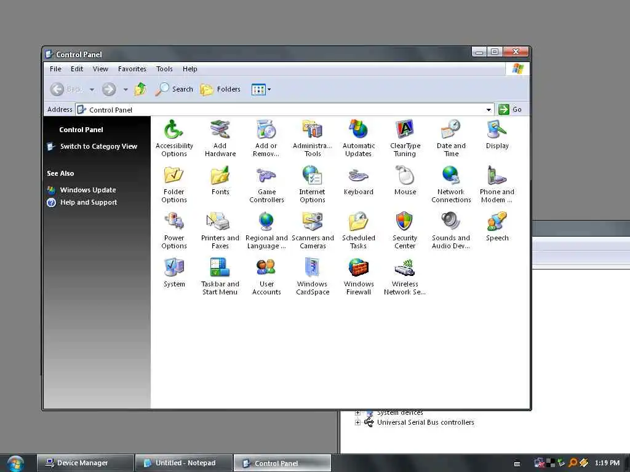This screenshot has width=630, height=472.
Task: Open Accessibility Options applet
Action: pos(174,138)
